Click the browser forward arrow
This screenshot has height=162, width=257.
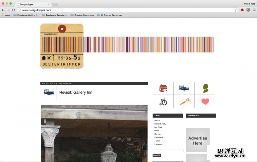click(x=8, y=10)
